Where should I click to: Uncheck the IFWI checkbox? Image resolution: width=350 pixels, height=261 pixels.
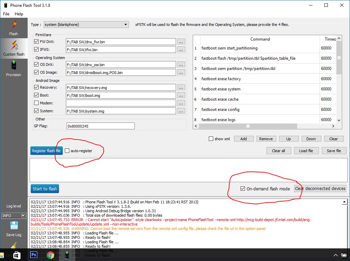tap(37, 49)
